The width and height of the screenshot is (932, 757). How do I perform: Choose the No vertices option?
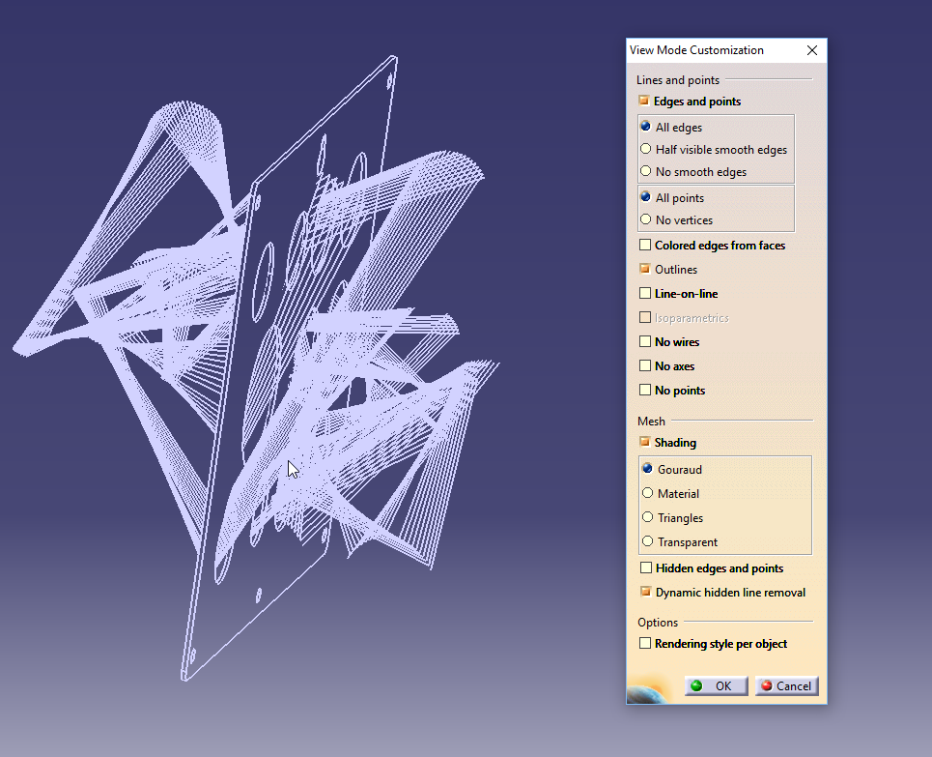point(645,219)
